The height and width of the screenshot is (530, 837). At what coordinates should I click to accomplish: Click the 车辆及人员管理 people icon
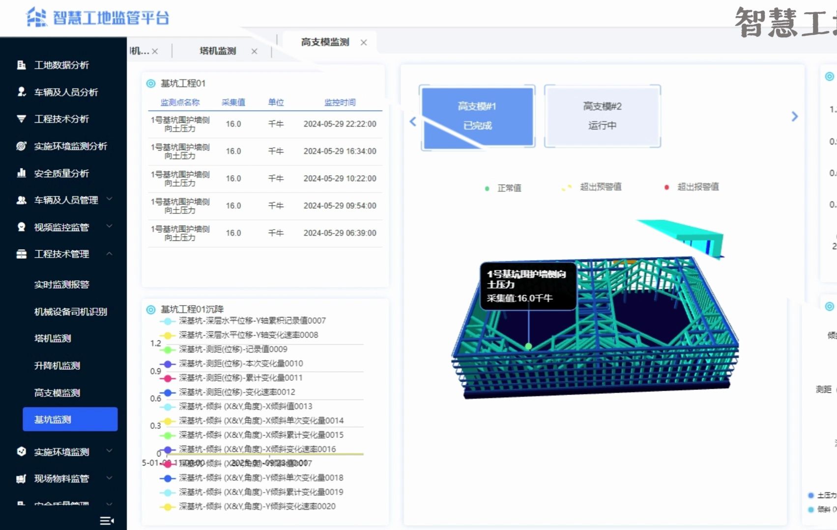21,200
